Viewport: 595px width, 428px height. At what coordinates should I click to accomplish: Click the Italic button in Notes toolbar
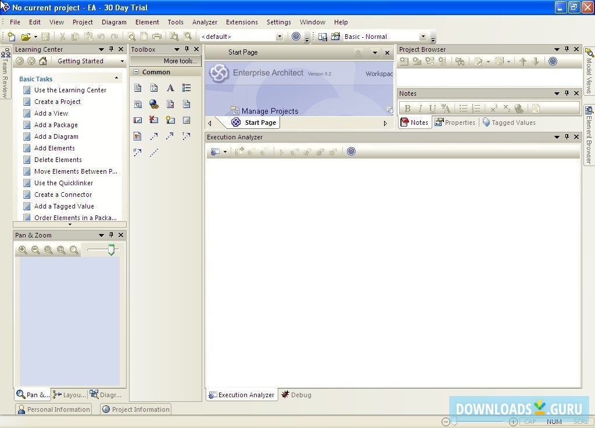(x=420, y=109)
